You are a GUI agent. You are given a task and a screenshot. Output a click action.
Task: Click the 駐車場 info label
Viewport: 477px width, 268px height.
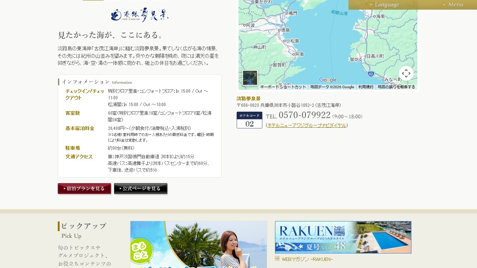73,148
